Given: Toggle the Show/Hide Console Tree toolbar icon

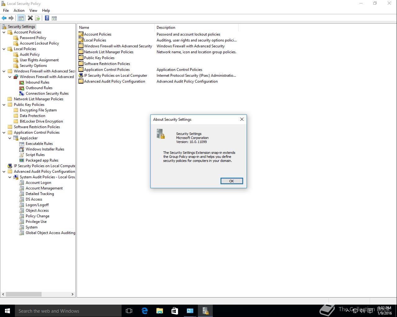Looking at the screenshot, I should 21,18.
